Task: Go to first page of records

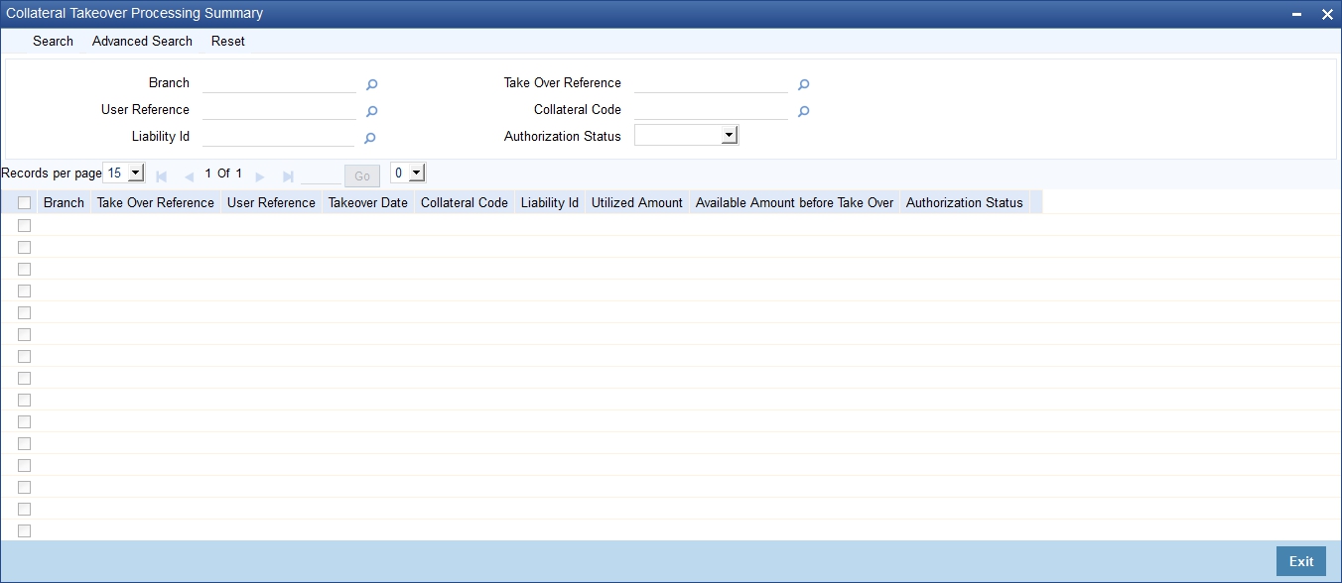Action: pos(162,176)
